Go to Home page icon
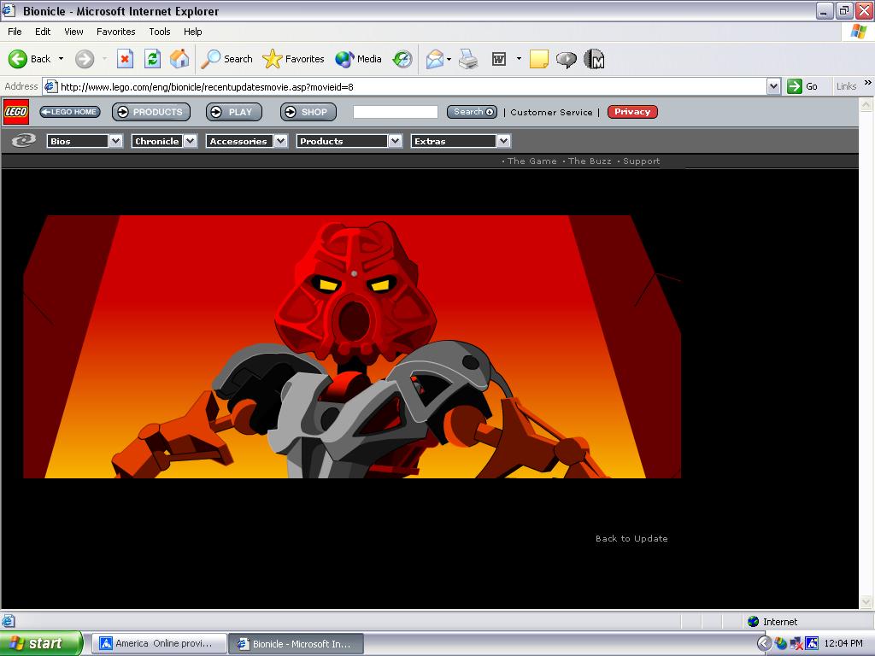 [179, 59]
